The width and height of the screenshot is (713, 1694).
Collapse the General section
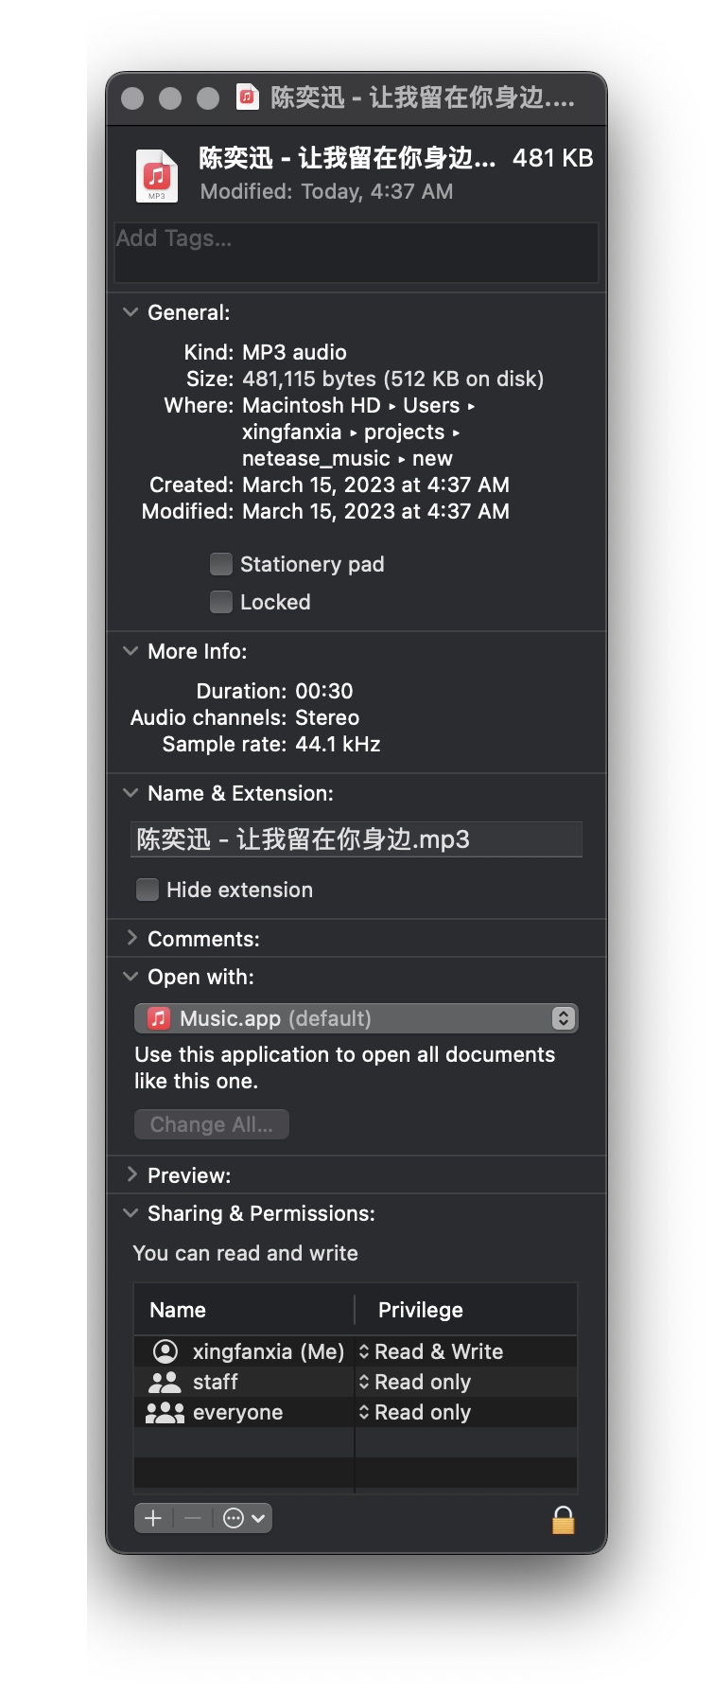point(130,312)
